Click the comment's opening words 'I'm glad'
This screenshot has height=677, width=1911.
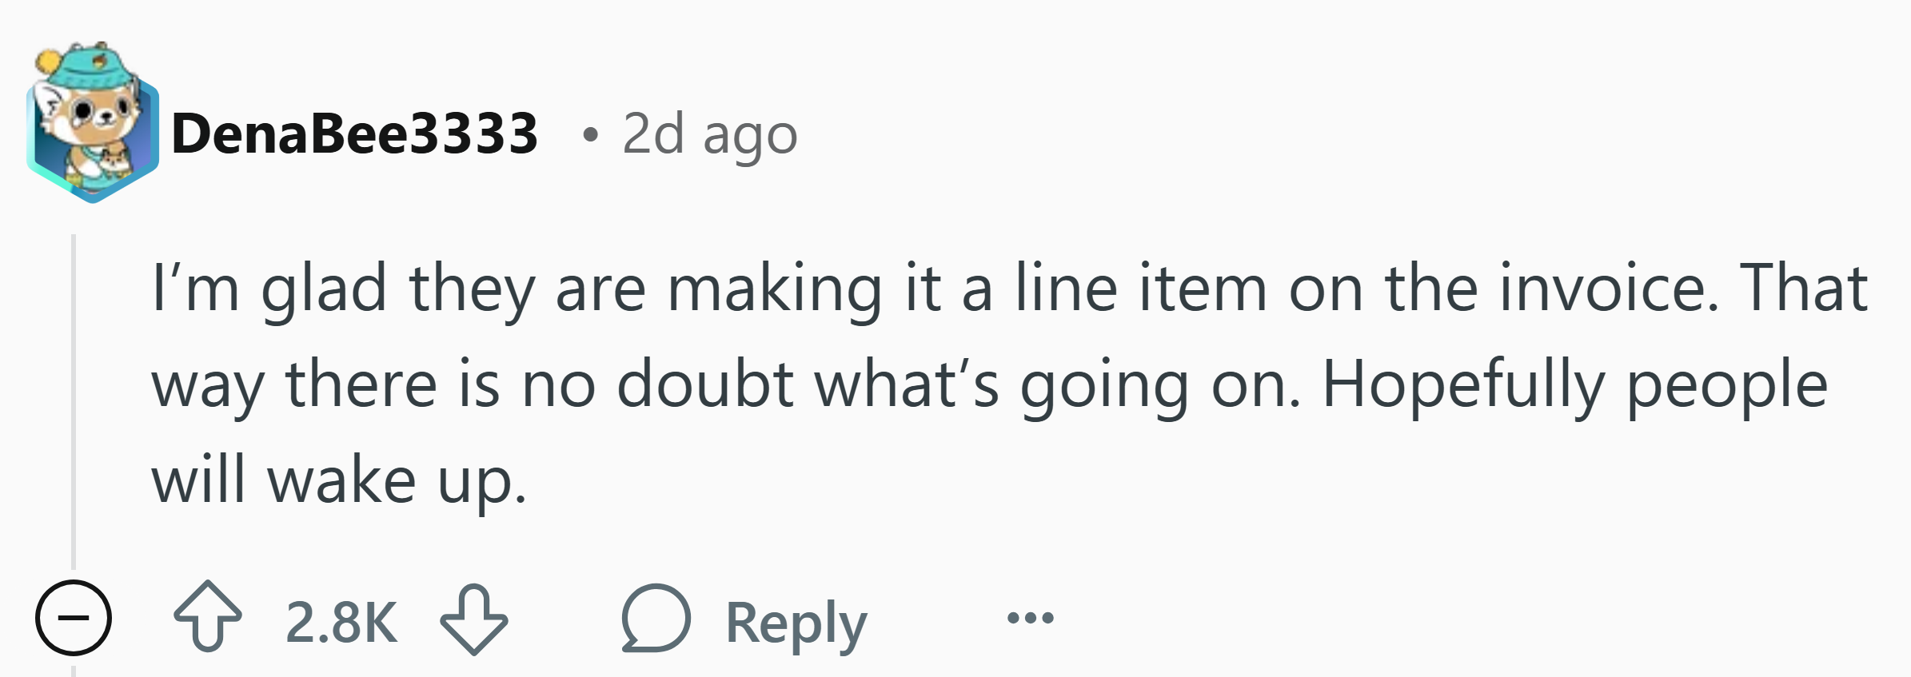[x=270, y=291]
